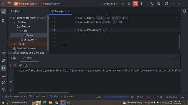Viewport: 188px width, 105px height.
Task: Open the Problems tool window
Action: click(x=4, y=83)
